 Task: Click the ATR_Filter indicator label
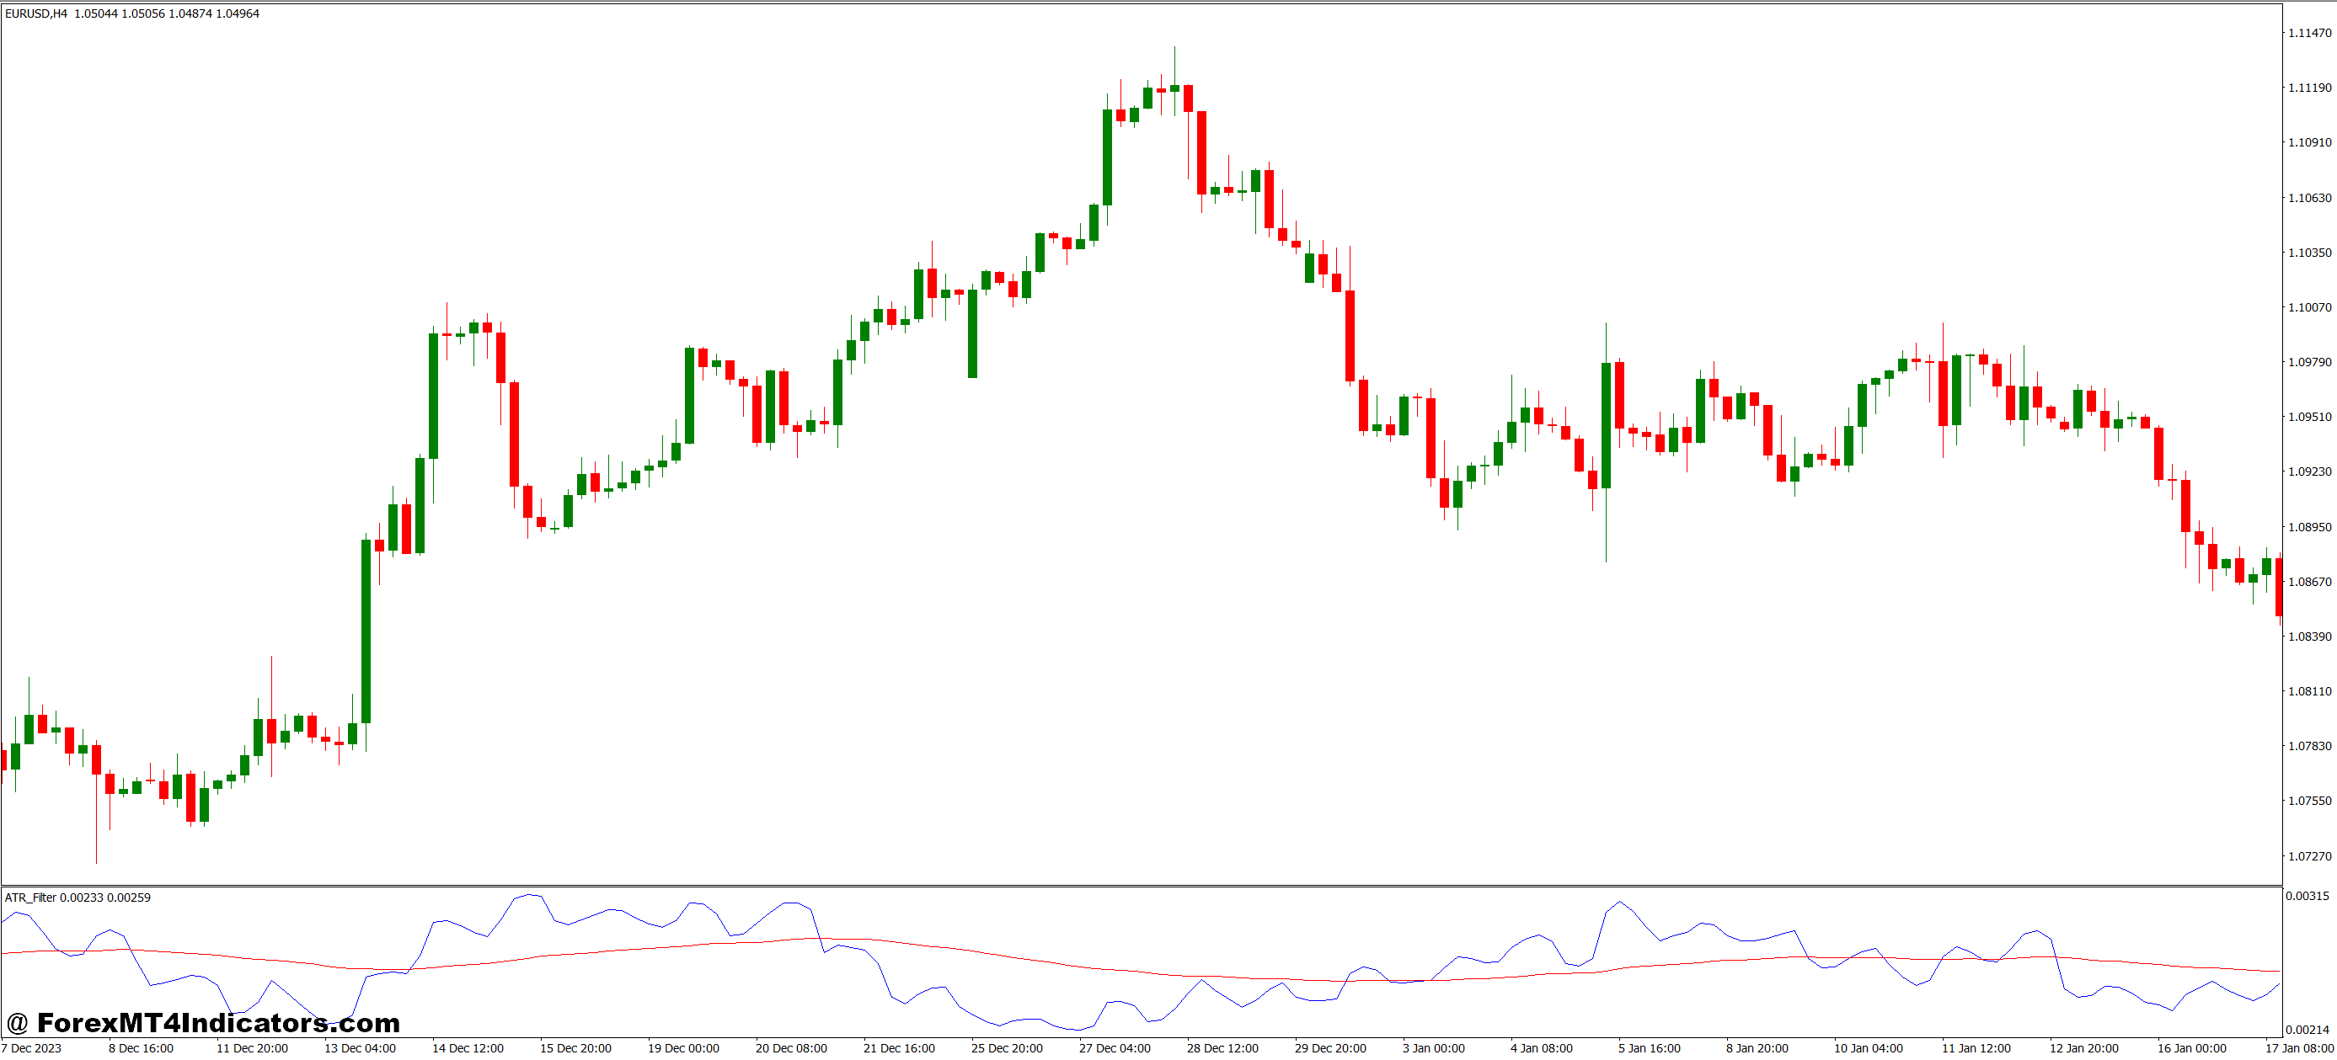click(x=31, y=897)
